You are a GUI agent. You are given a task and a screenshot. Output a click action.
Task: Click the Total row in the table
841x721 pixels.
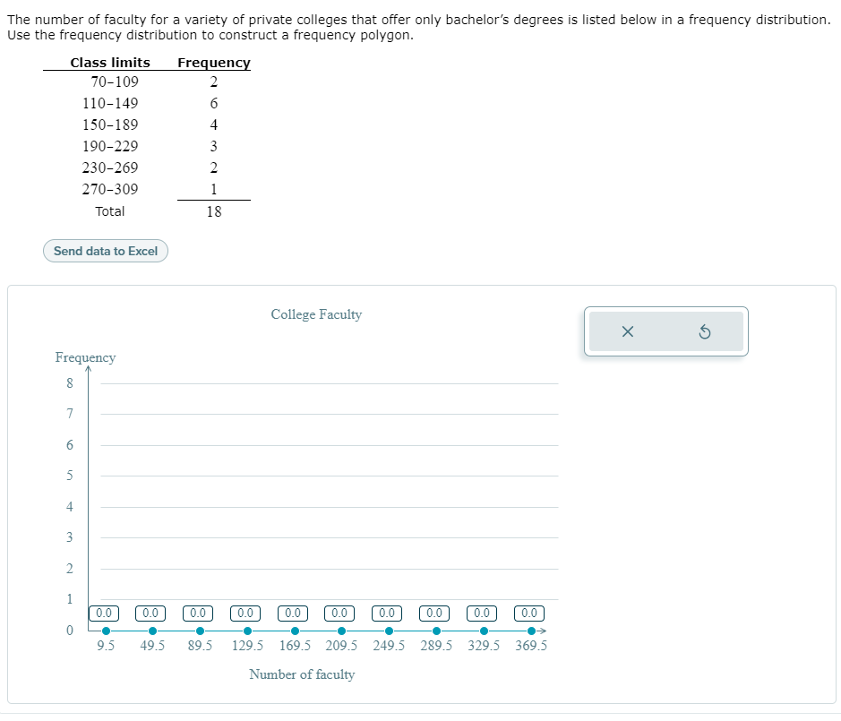pos(111,211)
